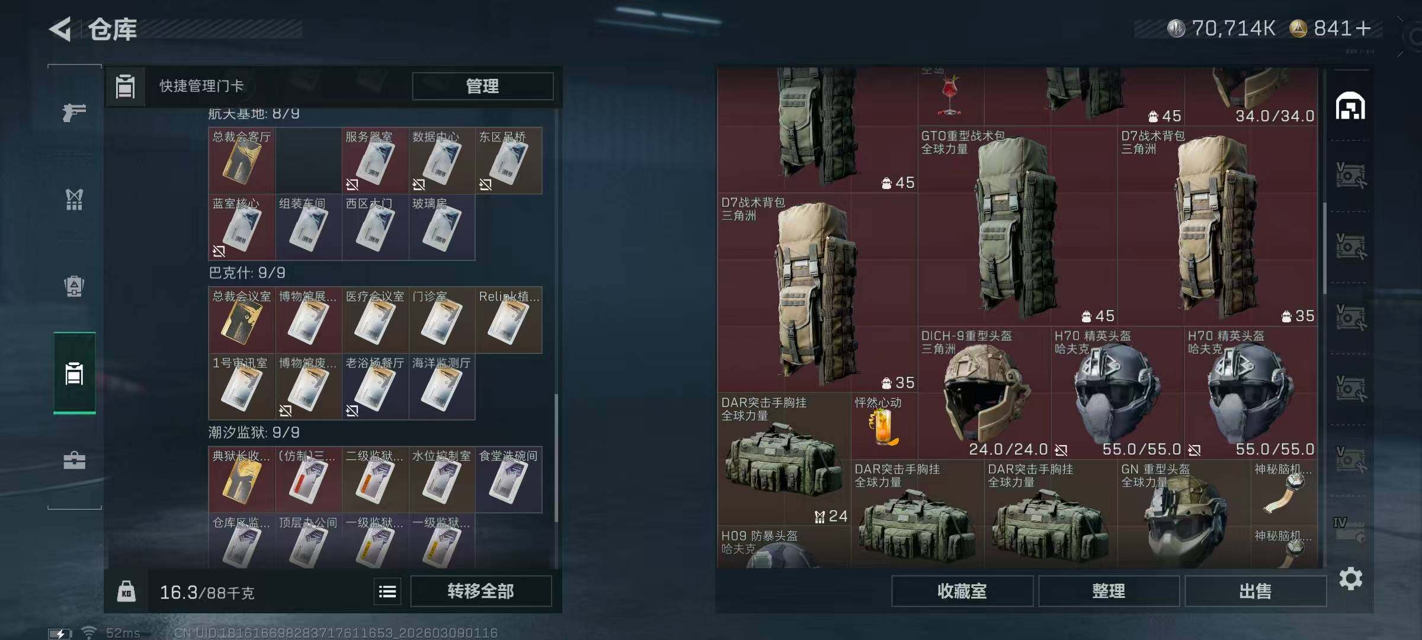Open the main stash home icon

tap(1350, 107)
